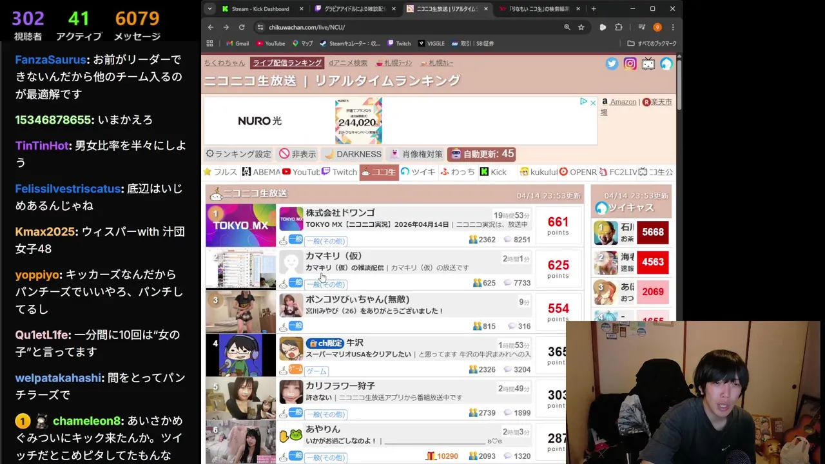Select the Twitch ranking tab
The height and width of the screenshot is (464, 825).
(x=339, y=172)
